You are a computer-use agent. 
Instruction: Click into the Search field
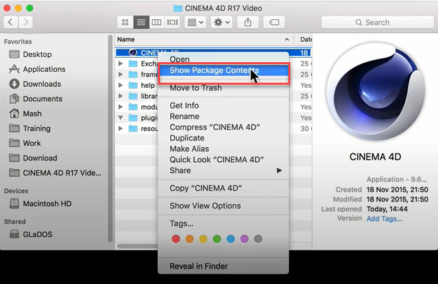tap(378, 22)
